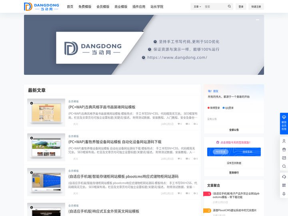Go to the 首页 menu item

point(70,7)
